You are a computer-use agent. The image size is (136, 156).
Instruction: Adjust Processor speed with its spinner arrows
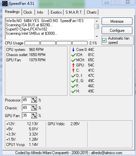34,100
